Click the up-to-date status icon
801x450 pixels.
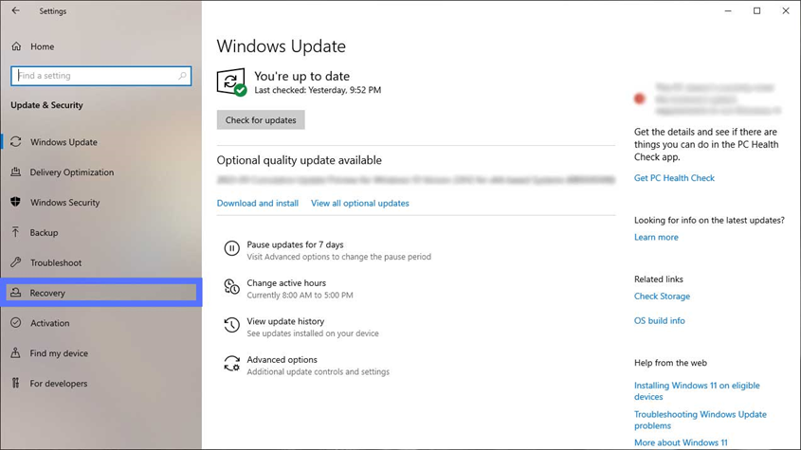pyautogui.click(x=231, y=81)
